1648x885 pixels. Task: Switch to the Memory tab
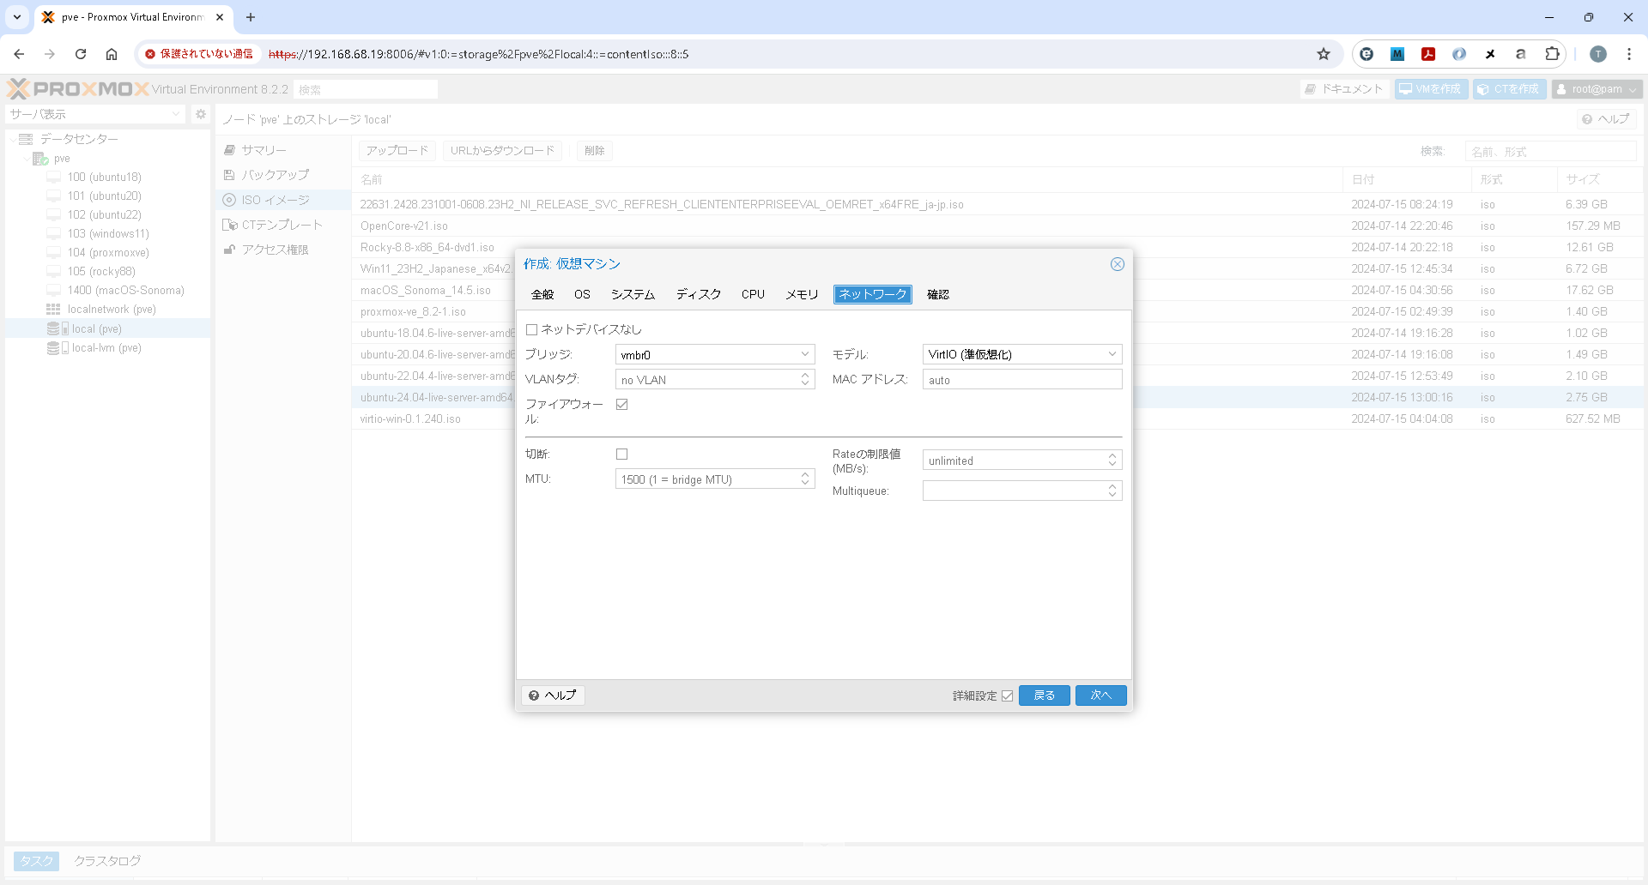coord(802,294)
